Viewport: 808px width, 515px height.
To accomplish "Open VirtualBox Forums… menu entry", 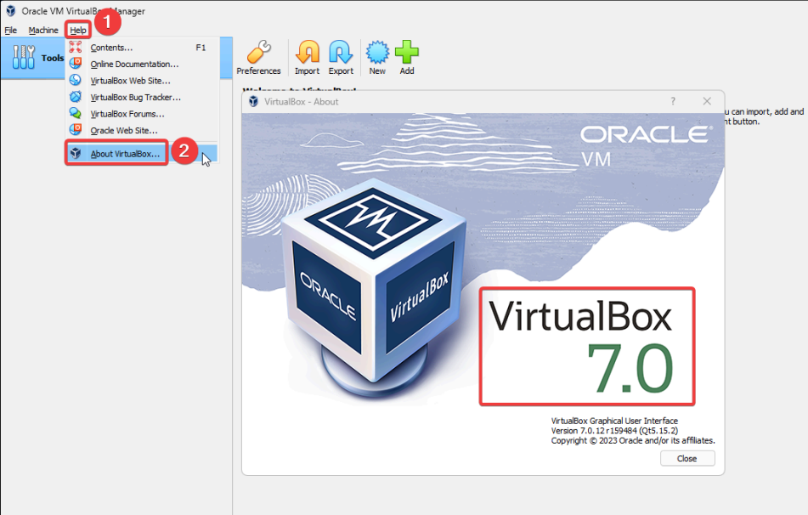I will click(x=142, y=113).
